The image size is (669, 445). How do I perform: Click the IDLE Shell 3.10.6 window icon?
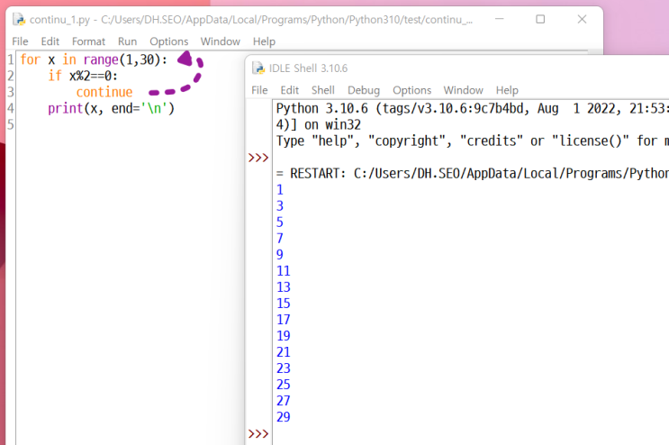pyautogui.click(x=258, y=68)
